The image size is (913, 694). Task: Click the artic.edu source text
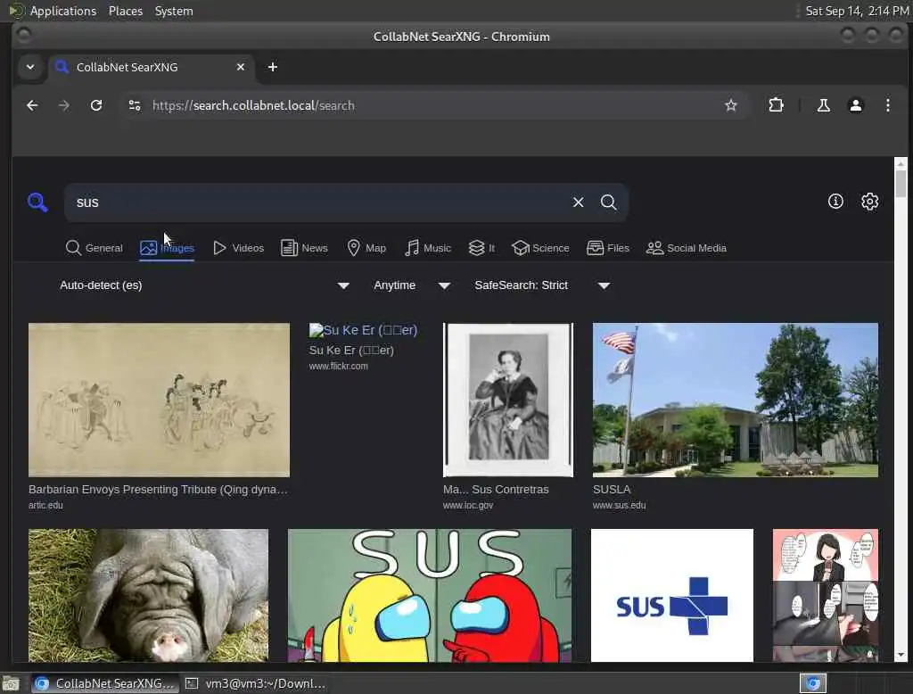click(45, 506)
